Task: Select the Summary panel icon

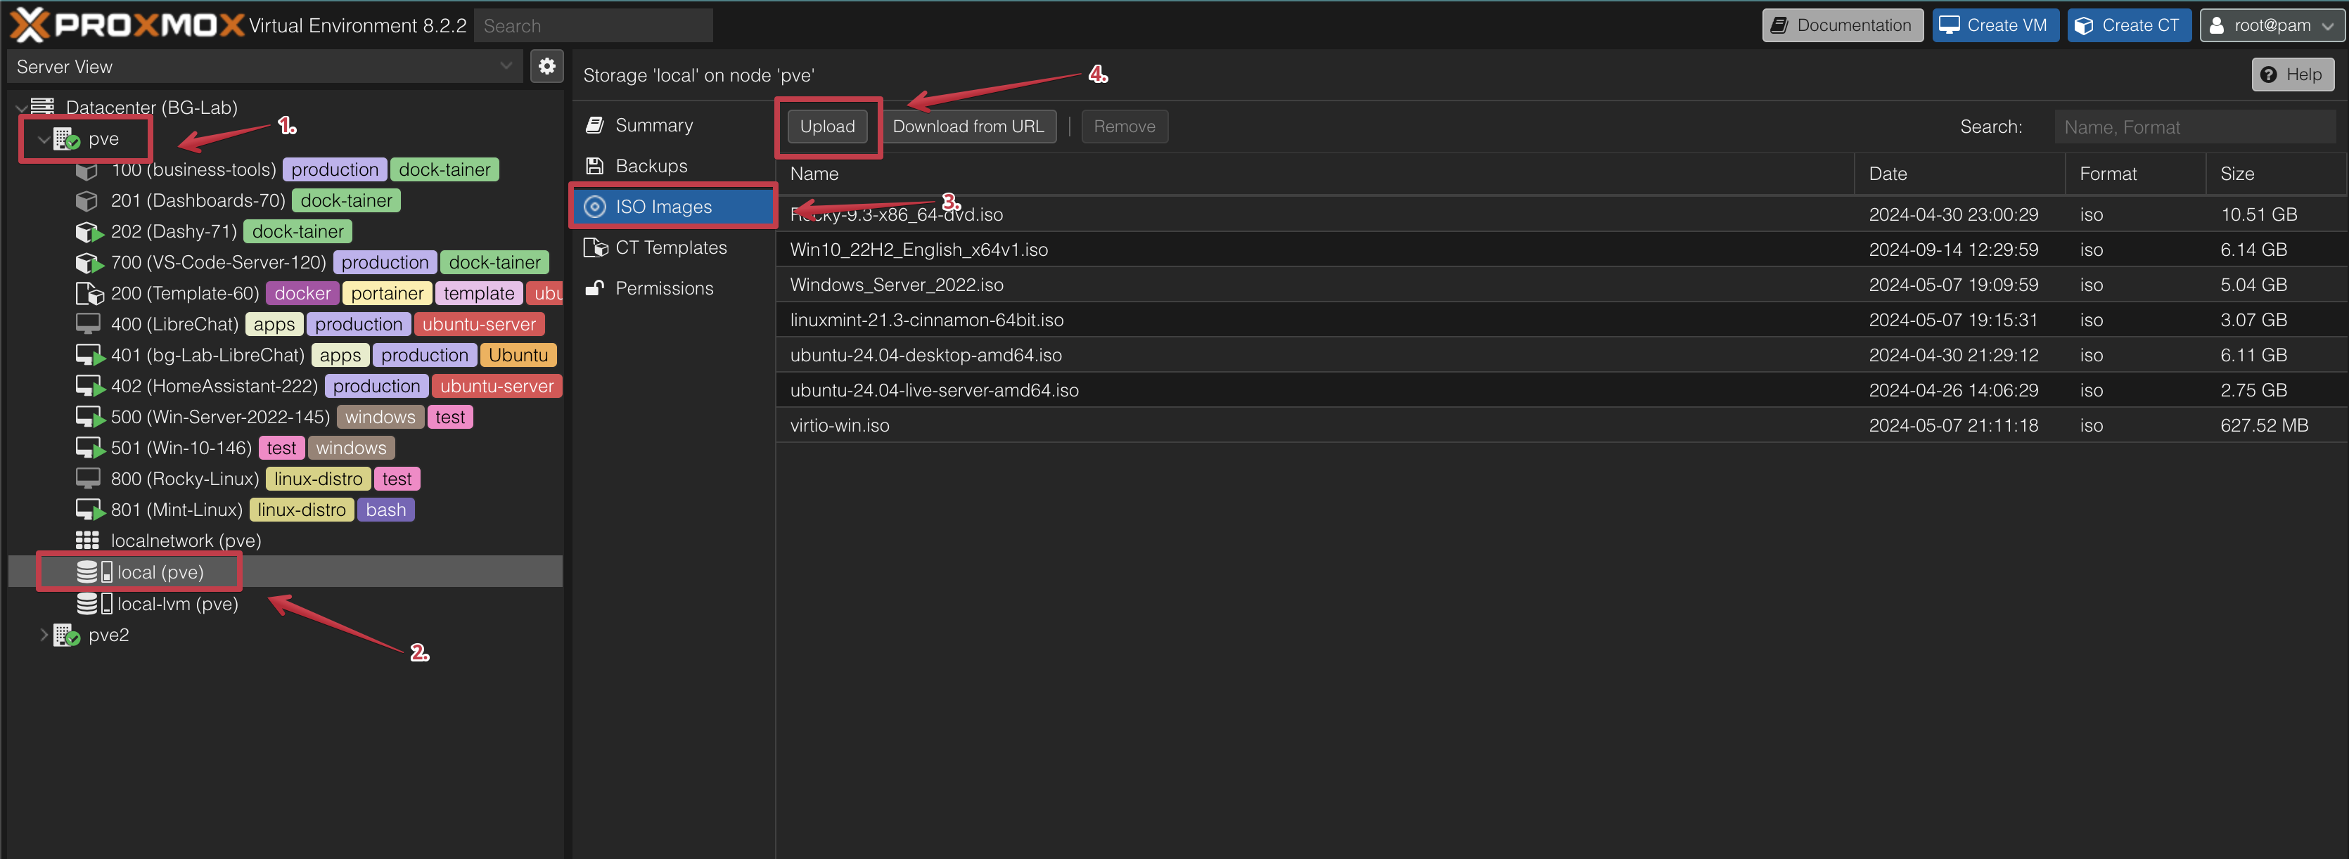Action: [597, 124]
